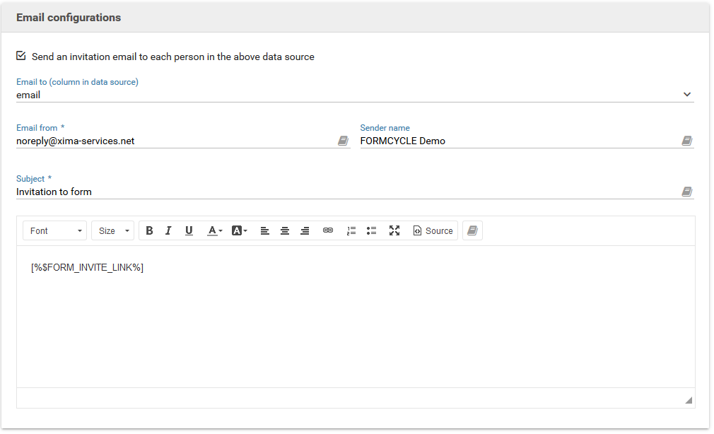Open placeholder picker in editor toolbar
The image size is (714, 434).
tap(472, 231)
